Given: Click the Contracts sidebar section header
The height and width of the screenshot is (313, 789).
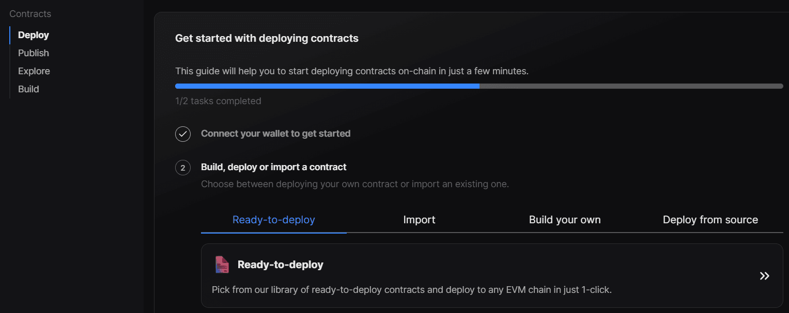Looking at the screenshot, I should pos(30,14).
